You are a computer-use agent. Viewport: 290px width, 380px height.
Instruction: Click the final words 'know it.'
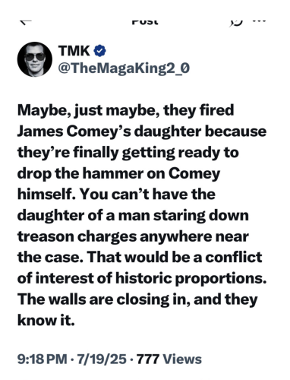tap(46, 320)
